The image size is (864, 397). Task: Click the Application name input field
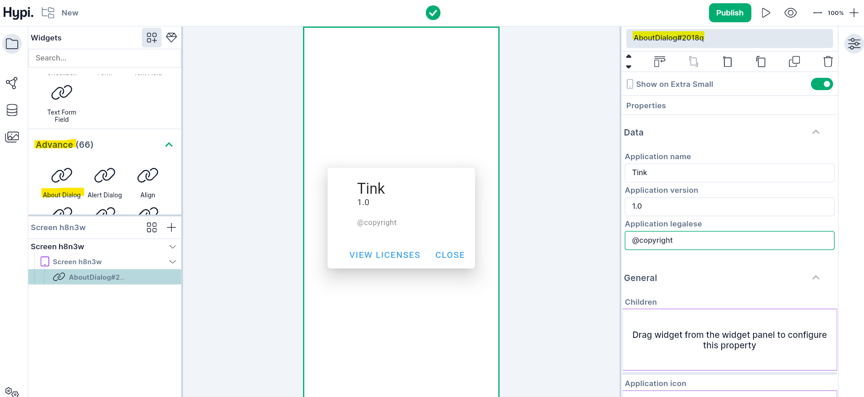tap(729, 173)
